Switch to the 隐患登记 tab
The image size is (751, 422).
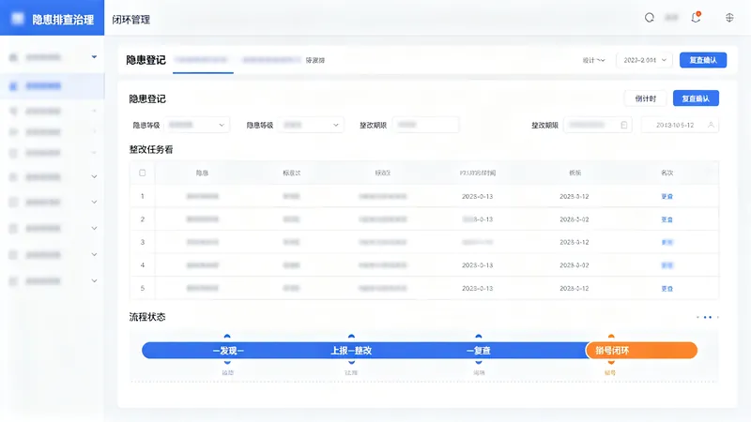(x=146, y=60)
